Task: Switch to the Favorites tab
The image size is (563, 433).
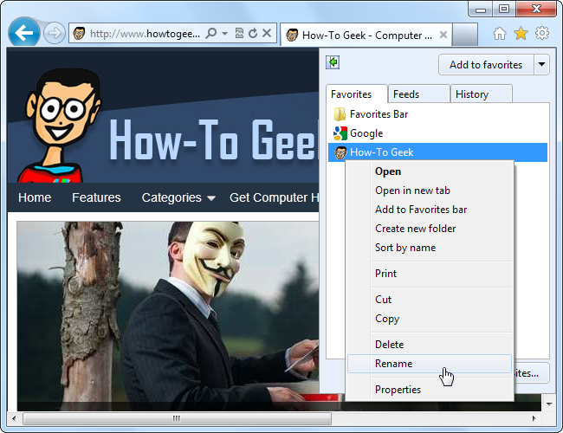Action: (x=357, y=94)
